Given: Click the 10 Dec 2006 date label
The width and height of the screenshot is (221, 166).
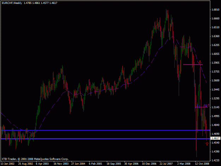Looking at the screenshot, I should coord(149,164).
